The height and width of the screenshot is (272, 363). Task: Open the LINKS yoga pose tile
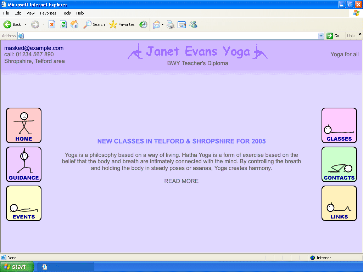[339, 203]
